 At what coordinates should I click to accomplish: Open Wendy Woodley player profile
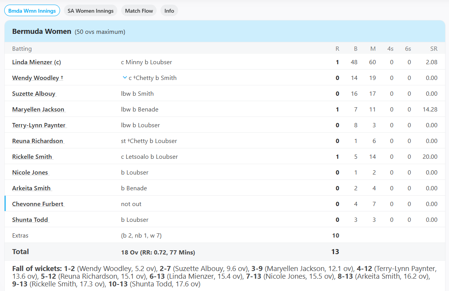[x=37, y=78]
